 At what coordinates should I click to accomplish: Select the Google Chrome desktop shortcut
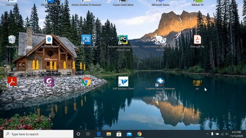[x=86, y=81]
